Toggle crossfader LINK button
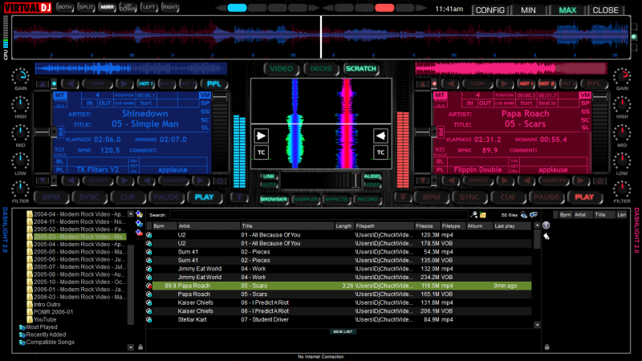This screenshot has height=361, width=642. (x=269, y=176)
